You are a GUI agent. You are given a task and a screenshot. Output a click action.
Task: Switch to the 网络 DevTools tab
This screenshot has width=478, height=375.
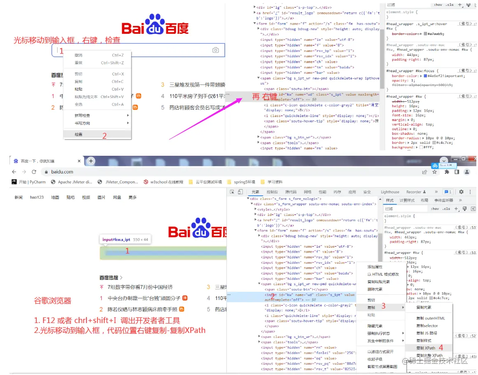[x=308, y=192]
